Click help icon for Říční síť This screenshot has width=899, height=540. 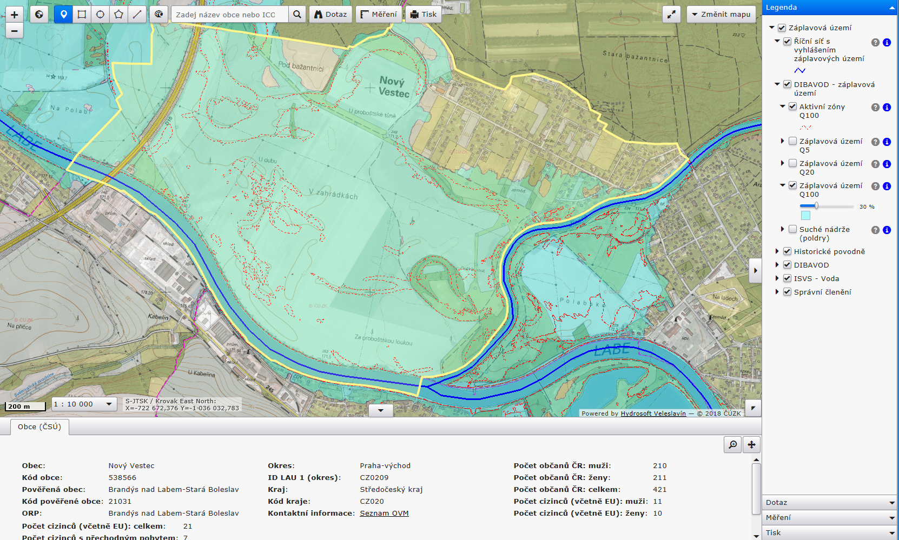(875, 42)
